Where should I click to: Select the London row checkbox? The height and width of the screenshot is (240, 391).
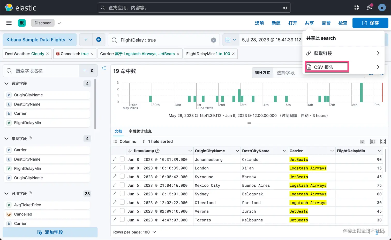[x=122, y=168]
